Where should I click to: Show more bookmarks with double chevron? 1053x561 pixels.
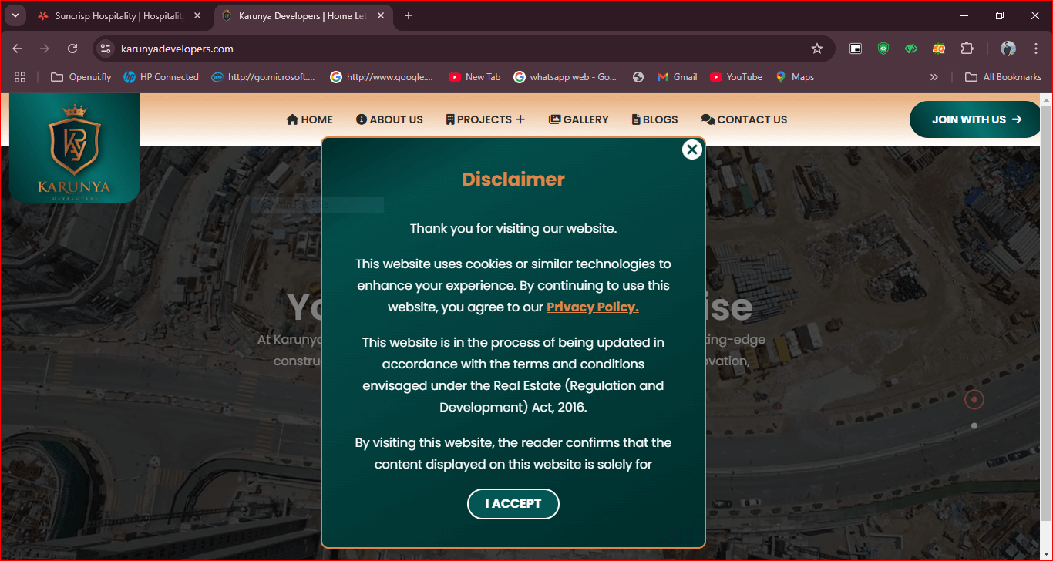[934, 77]
